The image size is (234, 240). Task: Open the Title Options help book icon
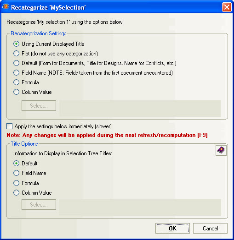point(221,150)
